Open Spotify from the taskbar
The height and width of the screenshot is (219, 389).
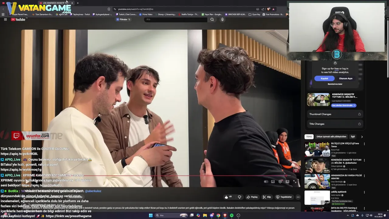coord(232,215)
